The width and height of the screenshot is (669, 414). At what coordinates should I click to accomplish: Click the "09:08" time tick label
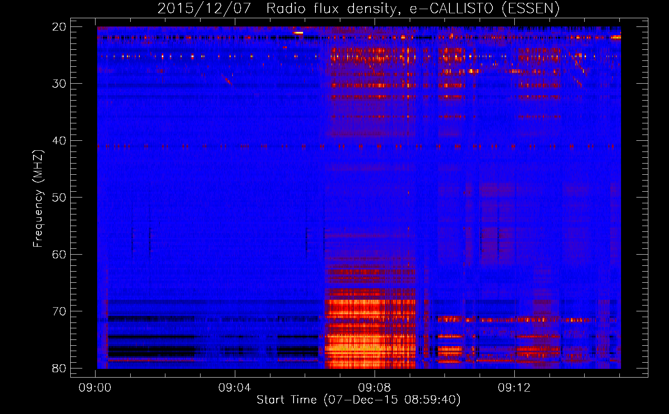tap(375, 388)
